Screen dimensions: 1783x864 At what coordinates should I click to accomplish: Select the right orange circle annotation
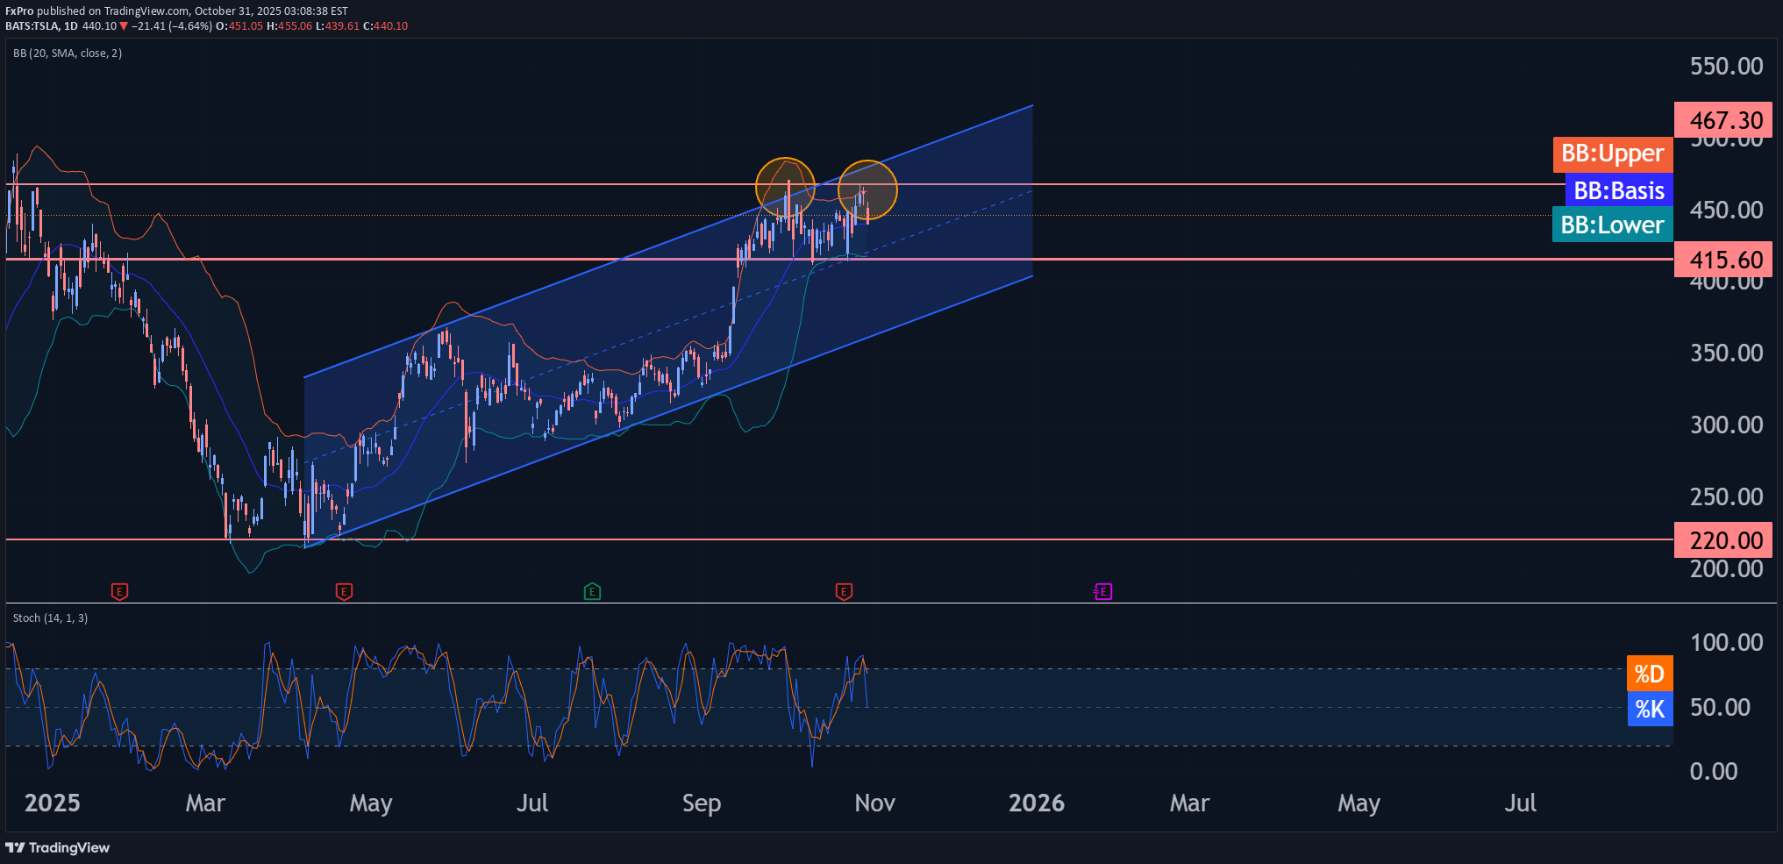pyautogui.click(x=867, y=189)
